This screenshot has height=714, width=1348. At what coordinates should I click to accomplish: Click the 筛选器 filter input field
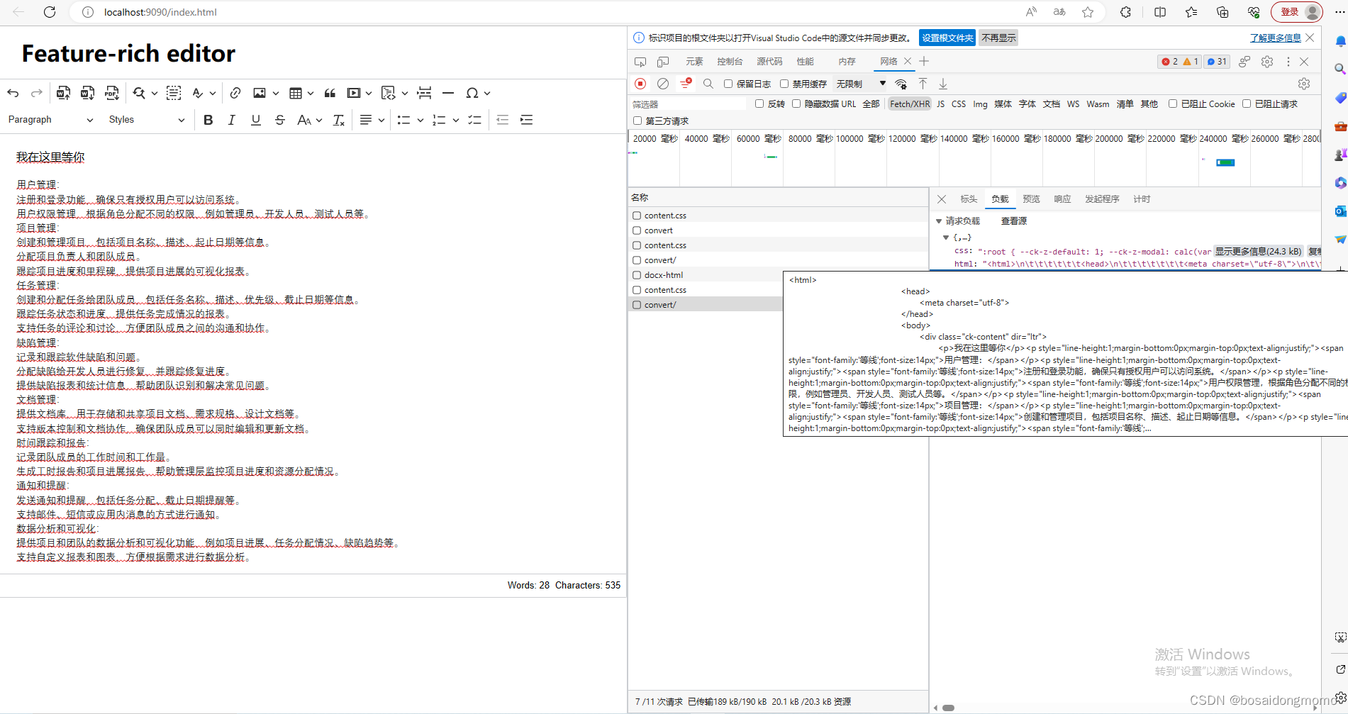(x=688, y=104)
